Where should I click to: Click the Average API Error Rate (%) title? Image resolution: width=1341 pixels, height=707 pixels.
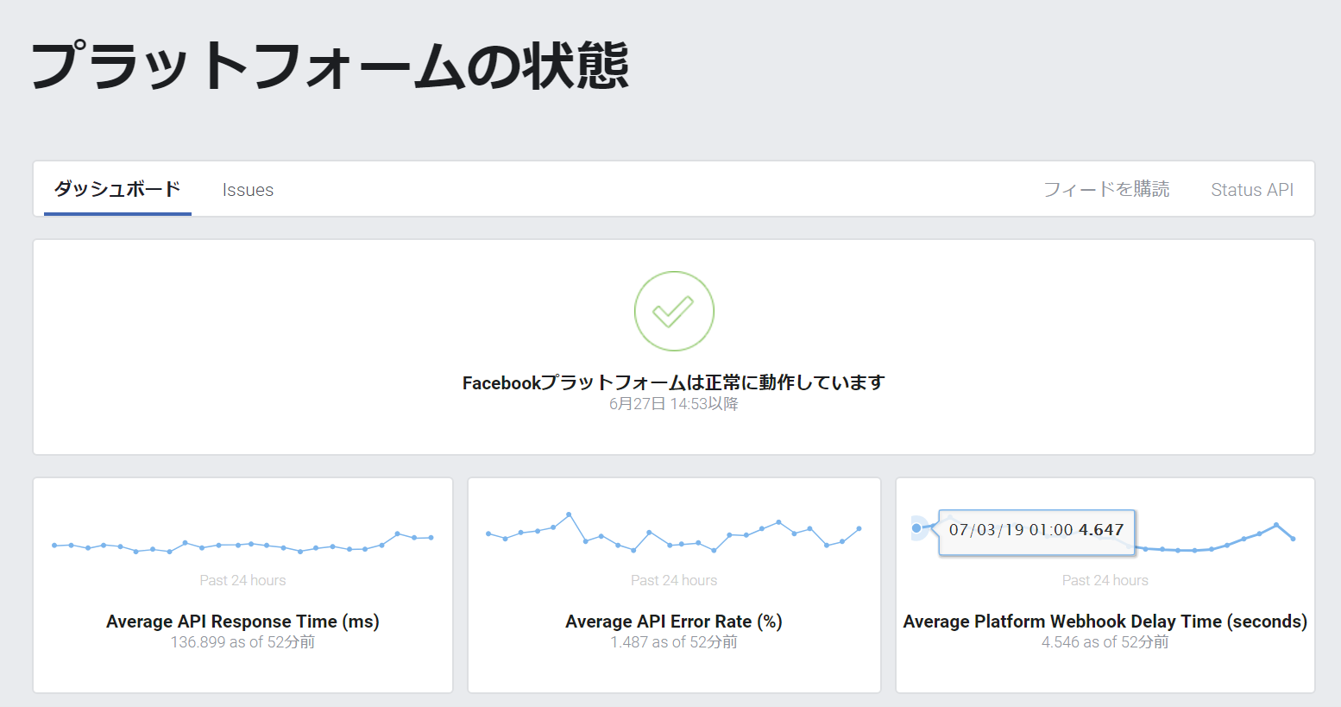pyautogui.click(x=674, y=622)
